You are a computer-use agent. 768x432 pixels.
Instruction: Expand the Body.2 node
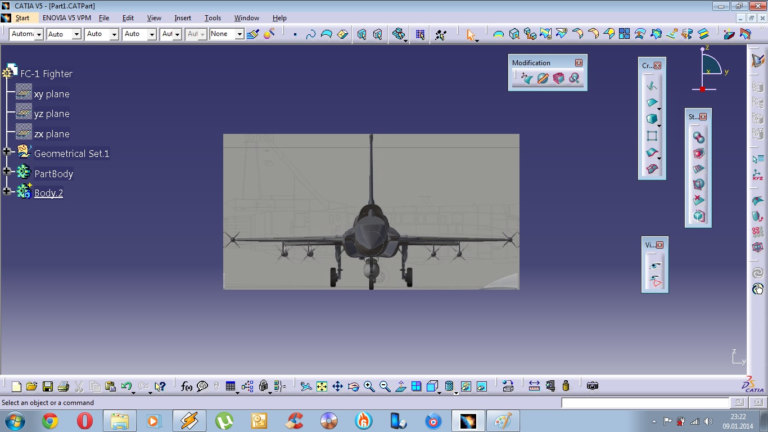tap(7, 191)
